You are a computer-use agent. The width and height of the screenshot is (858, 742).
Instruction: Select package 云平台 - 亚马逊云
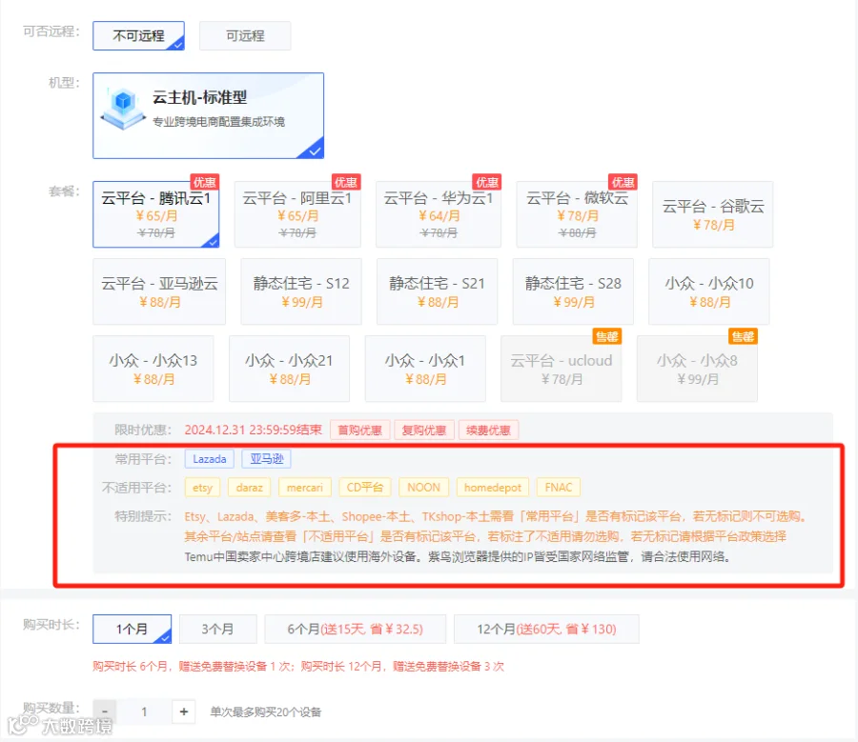(x=159, y=291)
